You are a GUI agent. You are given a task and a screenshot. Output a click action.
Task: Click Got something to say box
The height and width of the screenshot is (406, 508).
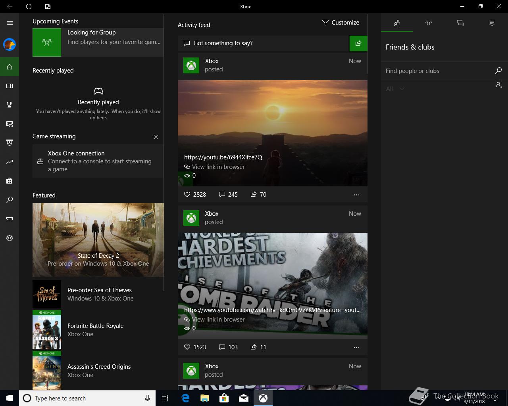(263, 43)
